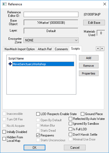Click the Script Name column header

coord(16,58)
